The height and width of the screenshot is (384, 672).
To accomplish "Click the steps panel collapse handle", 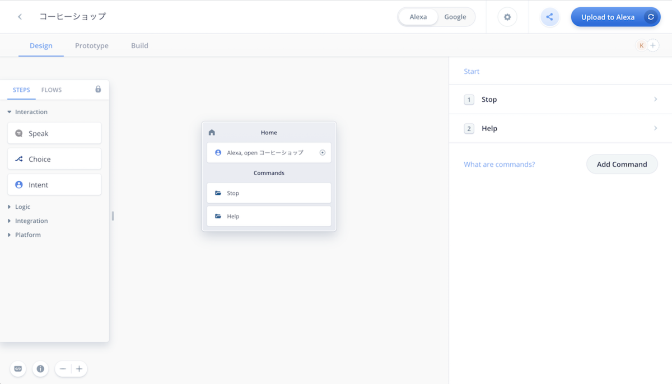I will (113, 216).
